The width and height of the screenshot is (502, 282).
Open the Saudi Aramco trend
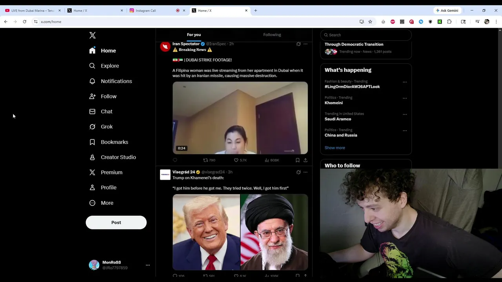338,119
